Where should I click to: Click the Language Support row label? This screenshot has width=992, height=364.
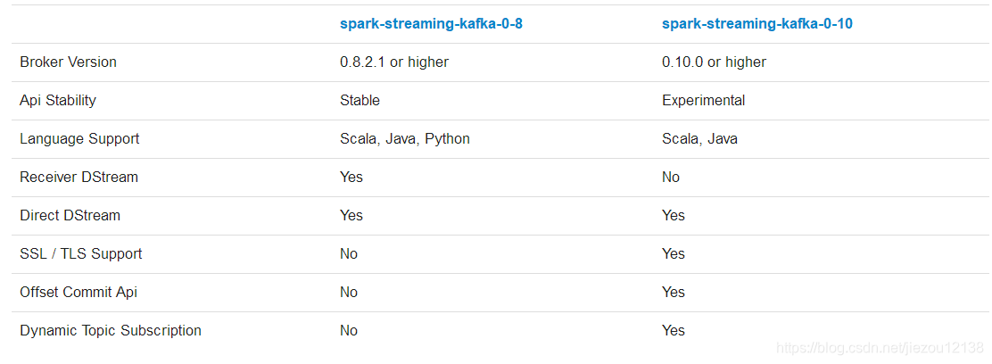point(79,138)
